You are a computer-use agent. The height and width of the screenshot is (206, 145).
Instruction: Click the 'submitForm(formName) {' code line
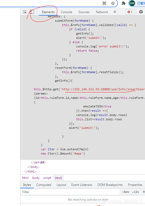pyautogui.click(x=74, y=21)
